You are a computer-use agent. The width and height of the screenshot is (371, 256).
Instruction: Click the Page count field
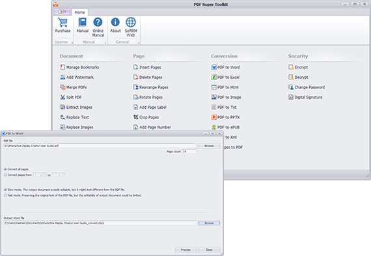(189, 152)
